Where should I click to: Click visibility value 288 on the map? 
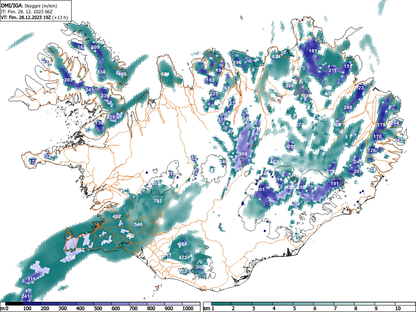[348, 107]
